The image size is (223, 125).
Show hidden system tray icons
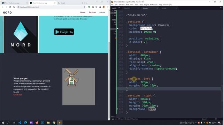[196, 123]
